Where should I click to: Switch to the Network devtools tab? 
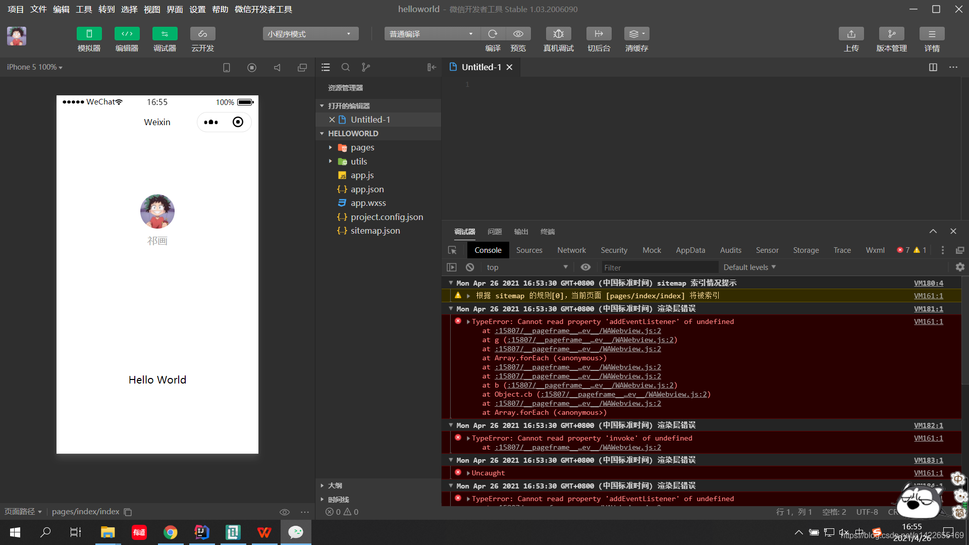coord(571,250)
